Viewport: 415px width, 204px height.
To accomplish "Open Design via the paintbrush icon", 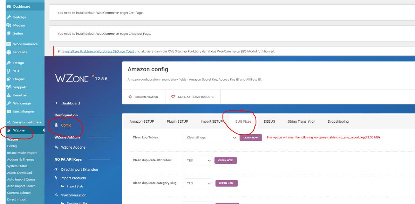I will tap(9, 63).
